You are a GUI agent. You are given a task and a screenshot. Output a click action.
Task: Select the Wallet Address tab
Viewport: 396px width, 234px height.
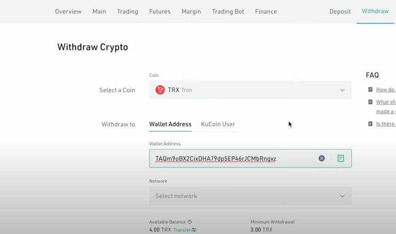170,124
